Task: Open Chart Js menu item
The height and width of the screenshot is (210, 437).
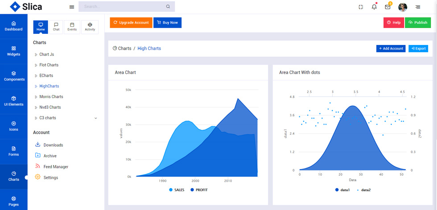Action: click(46, 54)
